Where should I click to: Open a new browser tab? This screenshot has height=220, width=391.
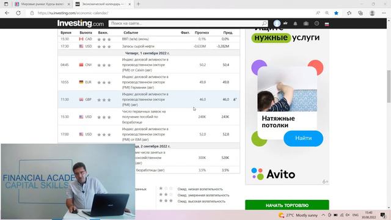pos(139,4)
